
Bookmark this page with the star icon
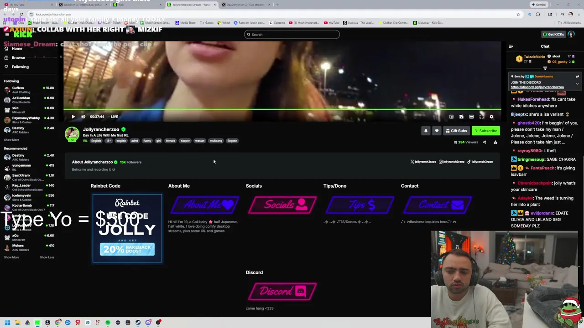[x=518, y=15]
